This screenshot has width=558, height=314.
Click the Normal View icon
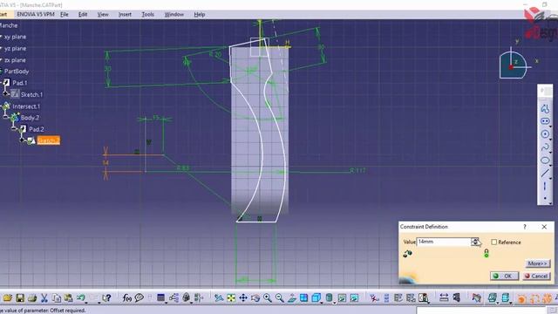click(291, 297)
